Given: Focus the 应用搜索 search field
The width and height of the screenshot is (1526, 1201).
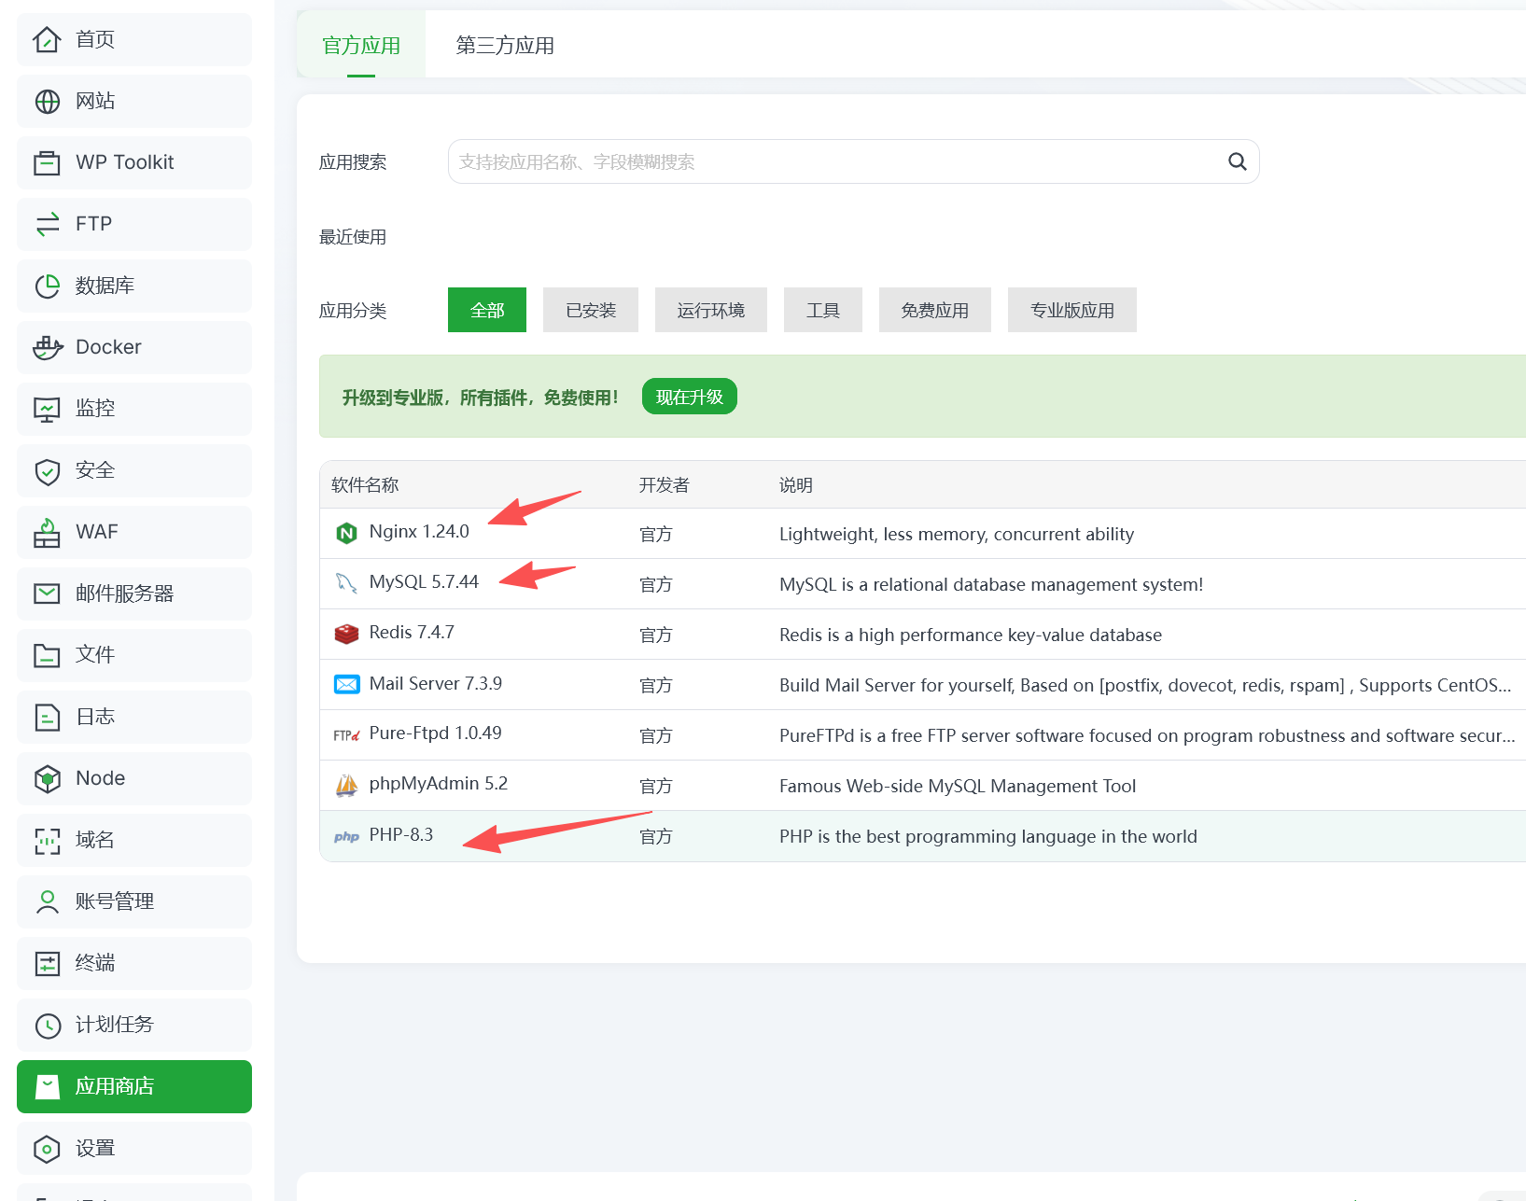Looking at the screenshot, I should 835,161.
